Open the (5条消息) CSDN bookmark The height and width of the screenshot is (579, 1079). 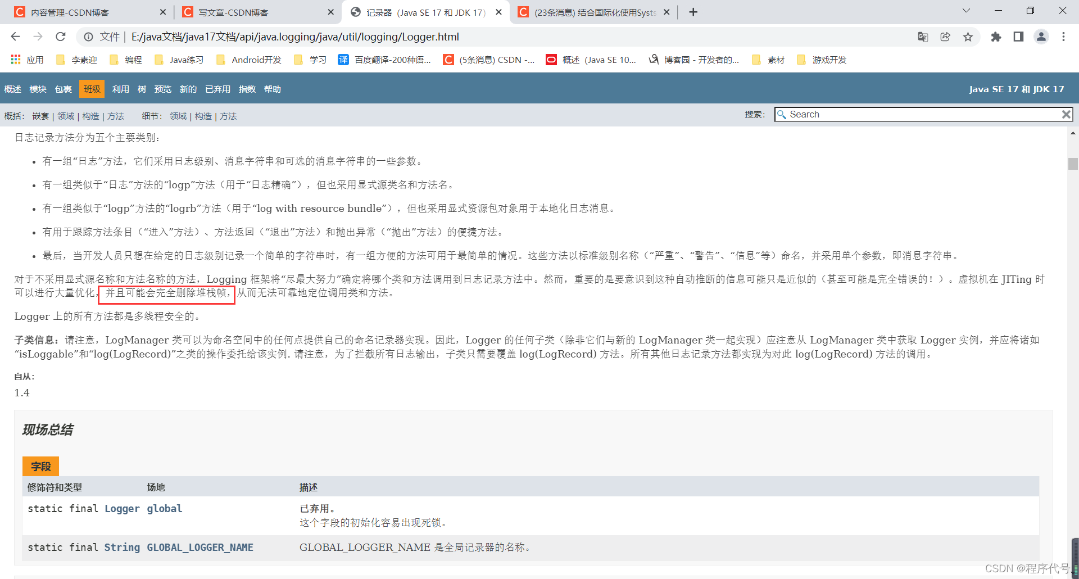489,60
